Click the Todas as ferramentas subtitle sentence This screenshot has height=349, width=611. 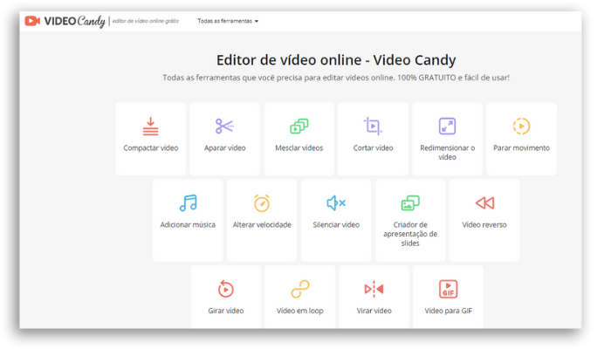point(336,78)
